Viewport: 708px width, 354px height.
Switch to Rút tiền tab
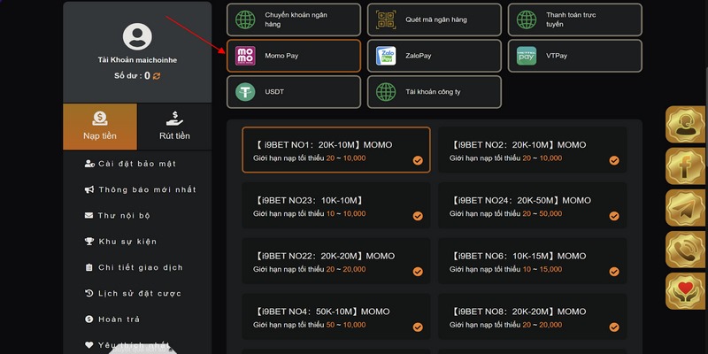tap(174, 127)
